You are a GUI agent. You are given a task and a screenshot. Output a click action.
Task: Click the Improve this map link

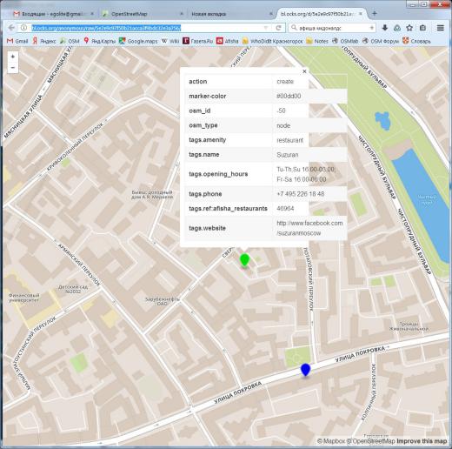pyautogui.click(x=422, y=441)
